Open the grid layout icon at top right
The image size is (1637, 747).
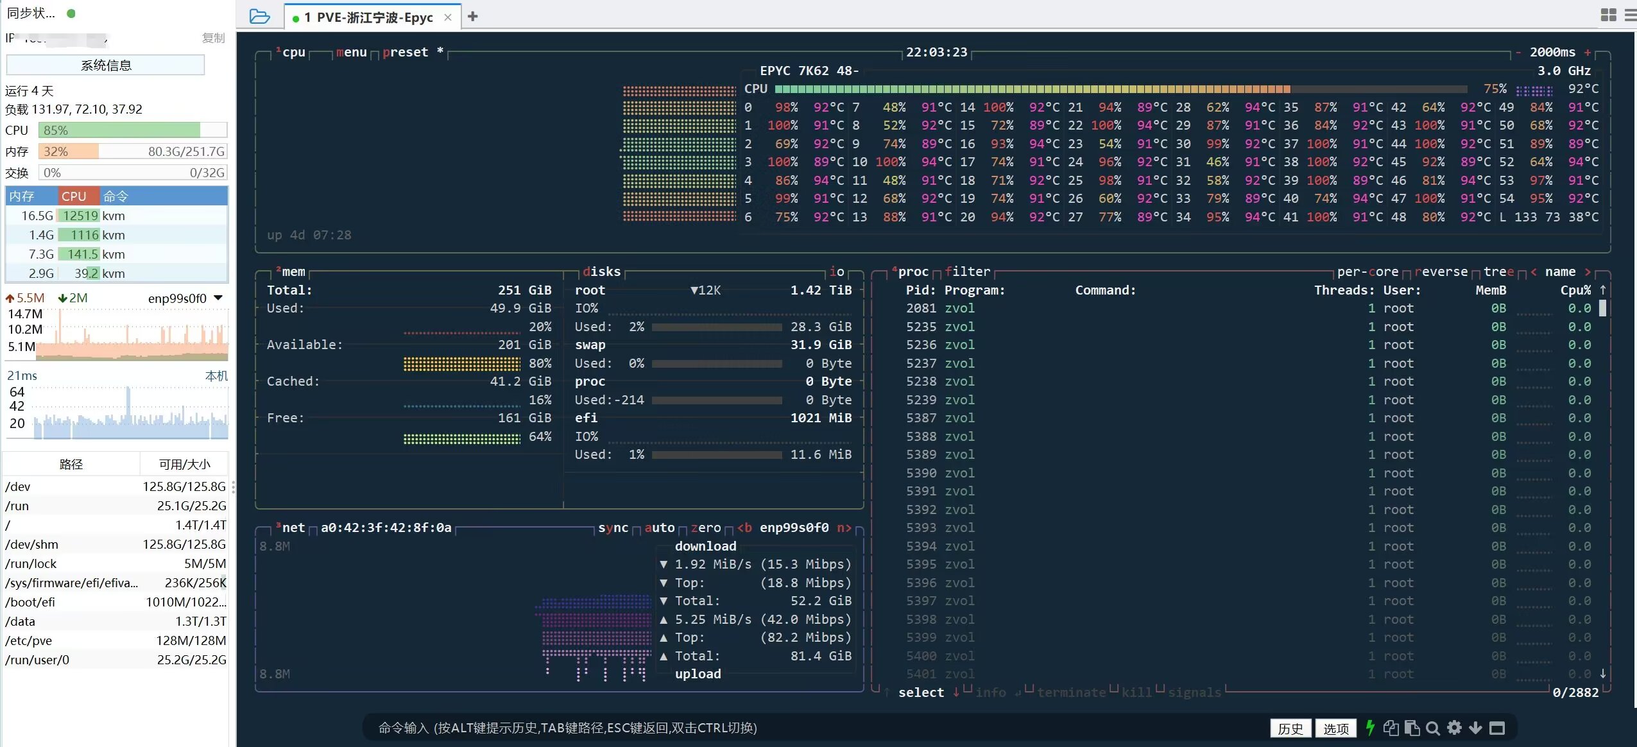pyautogui.click(x=1608, y=15)
